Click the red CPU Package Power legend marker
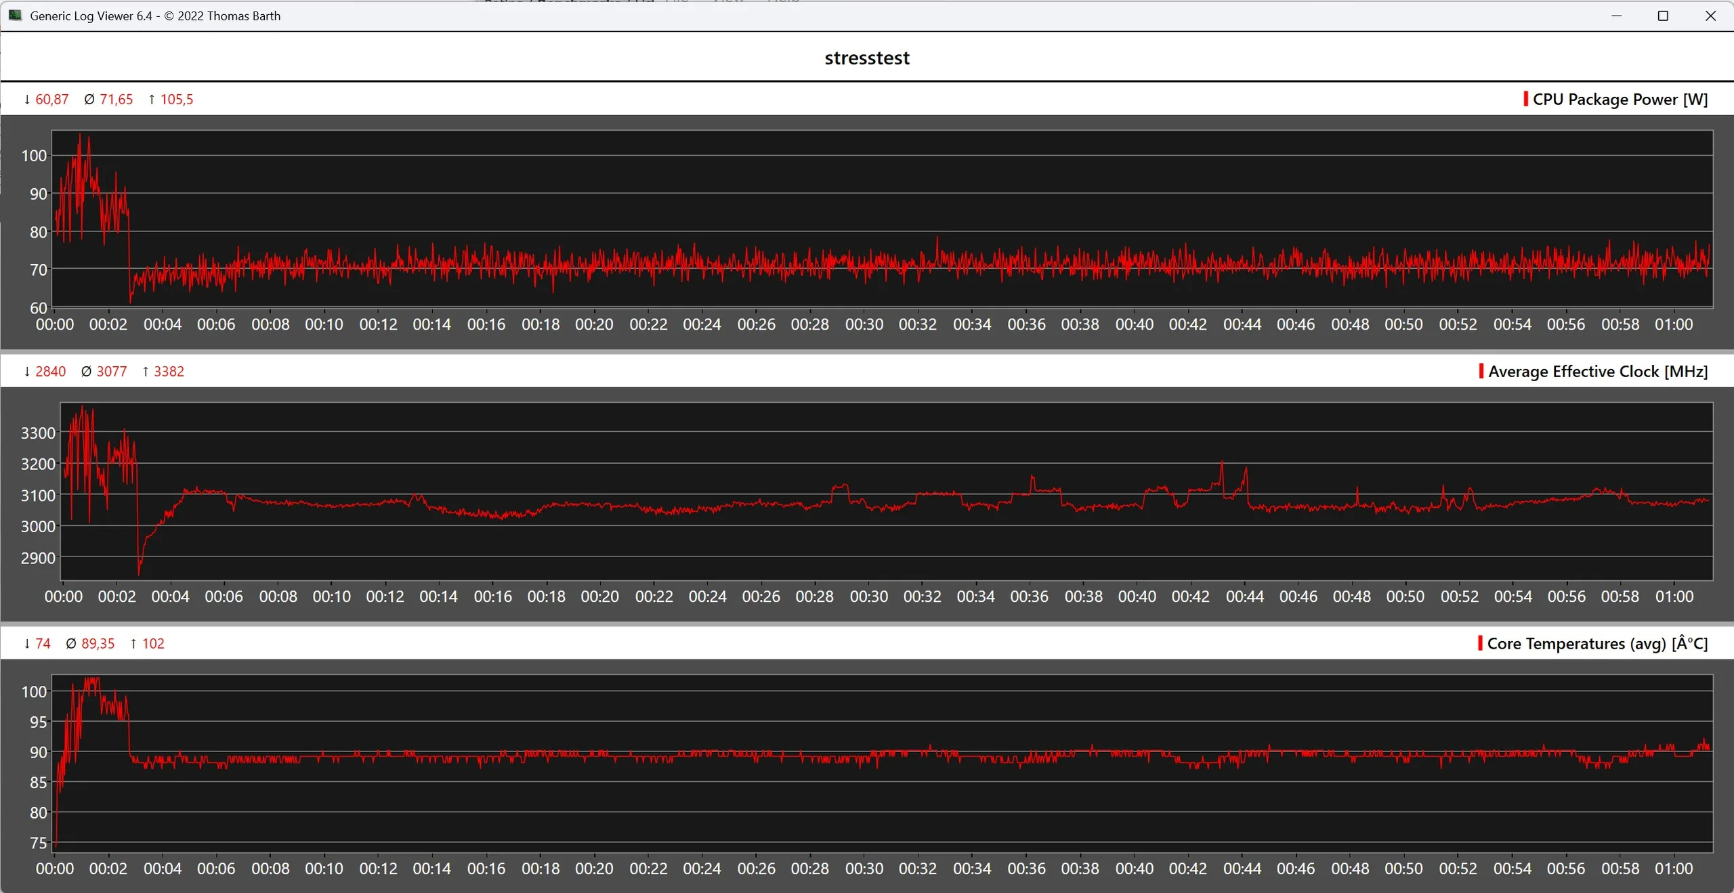The height and width of the screenshot is (893, 1734). click(x=1525, y=99)
